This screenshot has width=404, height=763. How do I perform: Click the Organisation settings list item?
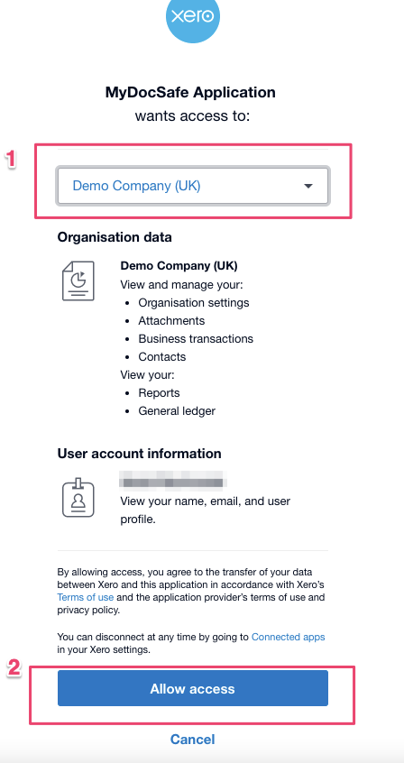(x=194, y=303)
